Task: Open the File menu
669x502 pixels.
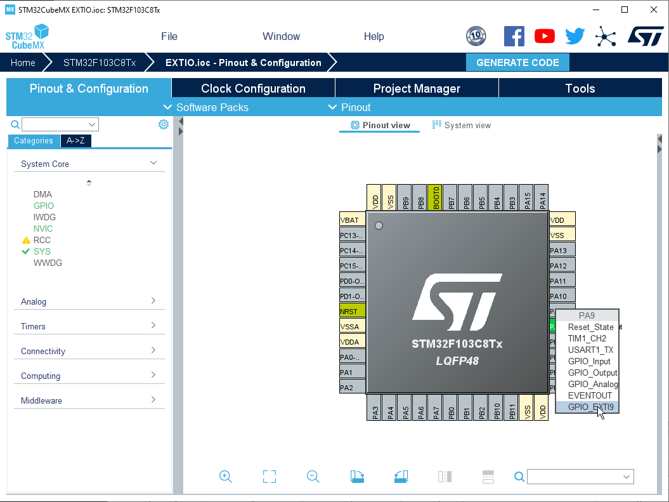Action: (x=169, y=36)
